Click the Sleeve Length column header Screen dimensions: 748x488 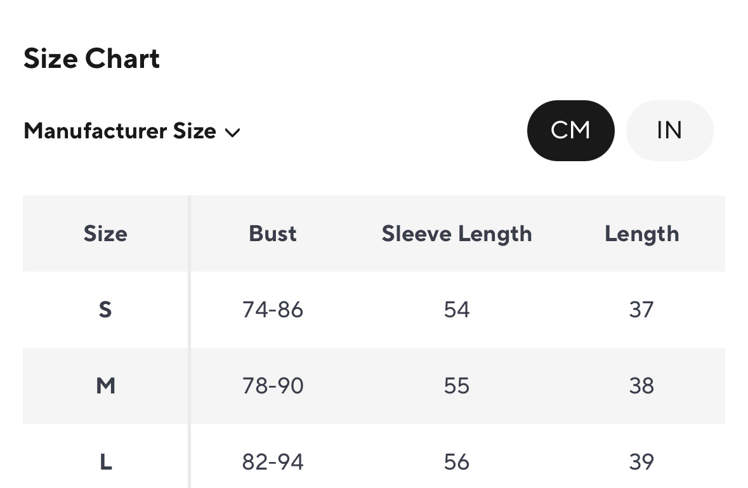pos(457,234)
